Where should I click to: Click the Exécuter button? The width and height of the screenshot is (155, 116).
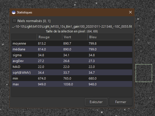(x=96, y=102)
